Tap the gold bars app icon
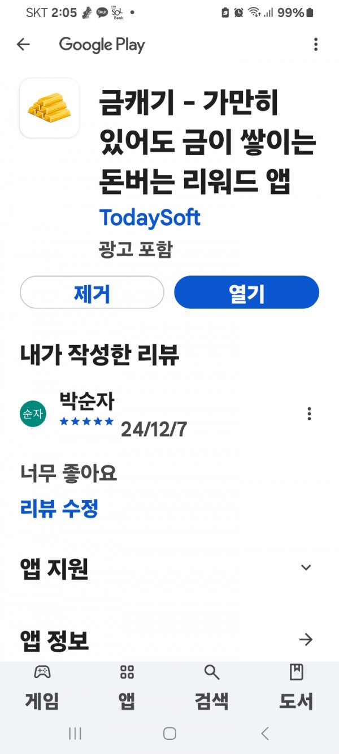 click(49, 108)
